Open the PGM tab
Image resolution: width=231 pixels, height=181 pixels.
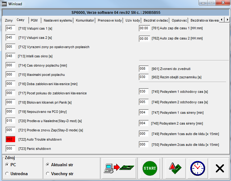pyautogui.click(x=34, y=20)
